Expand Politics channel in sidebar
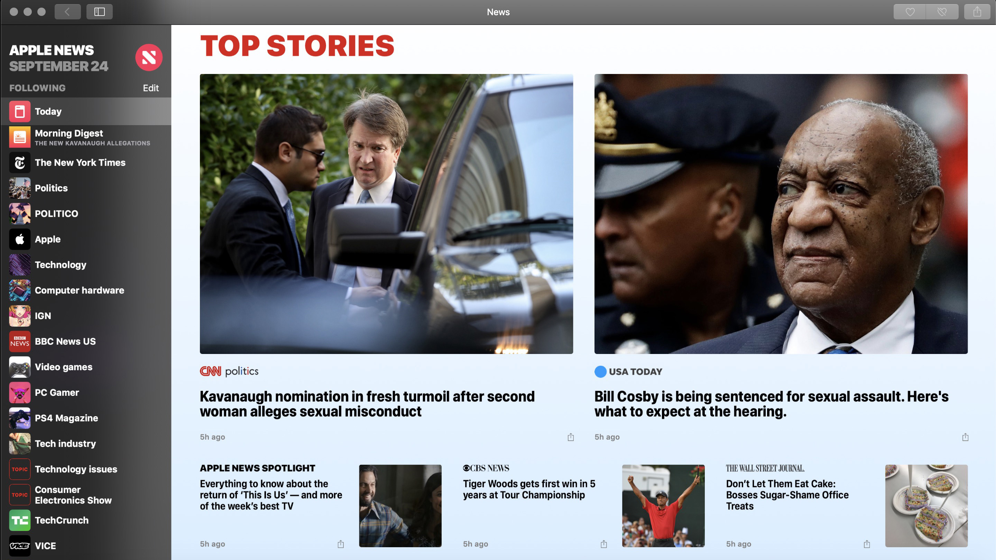Viewport: 996px width, 560px height. pos(50,187)
